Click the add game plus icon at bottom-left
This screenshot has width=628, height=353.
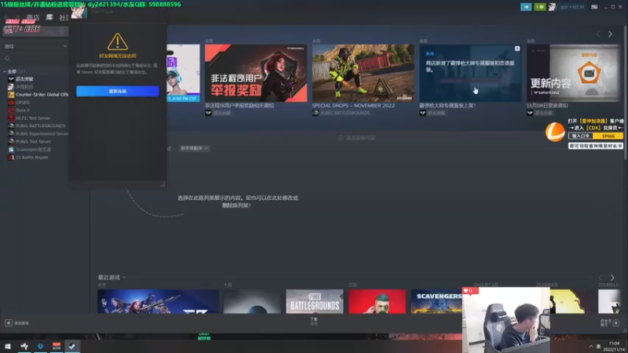point(9,322)
